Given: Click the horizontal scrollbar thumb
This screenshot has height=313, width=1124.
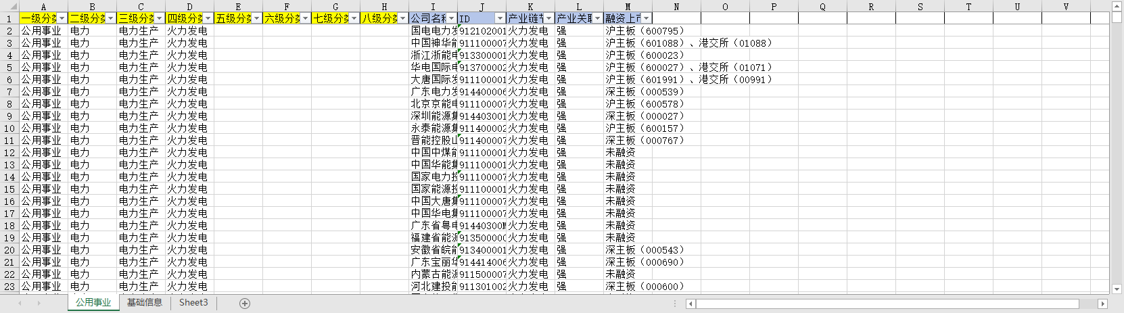Looking at the screenshot, I should [887, 304].
